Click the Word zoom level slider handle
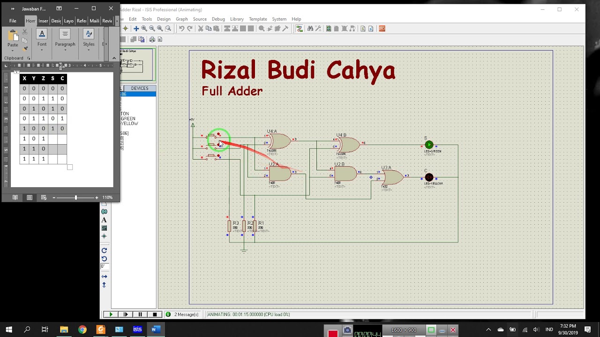Image resolution: width=600 pixels, height=337 pixels. click(76, 198)
